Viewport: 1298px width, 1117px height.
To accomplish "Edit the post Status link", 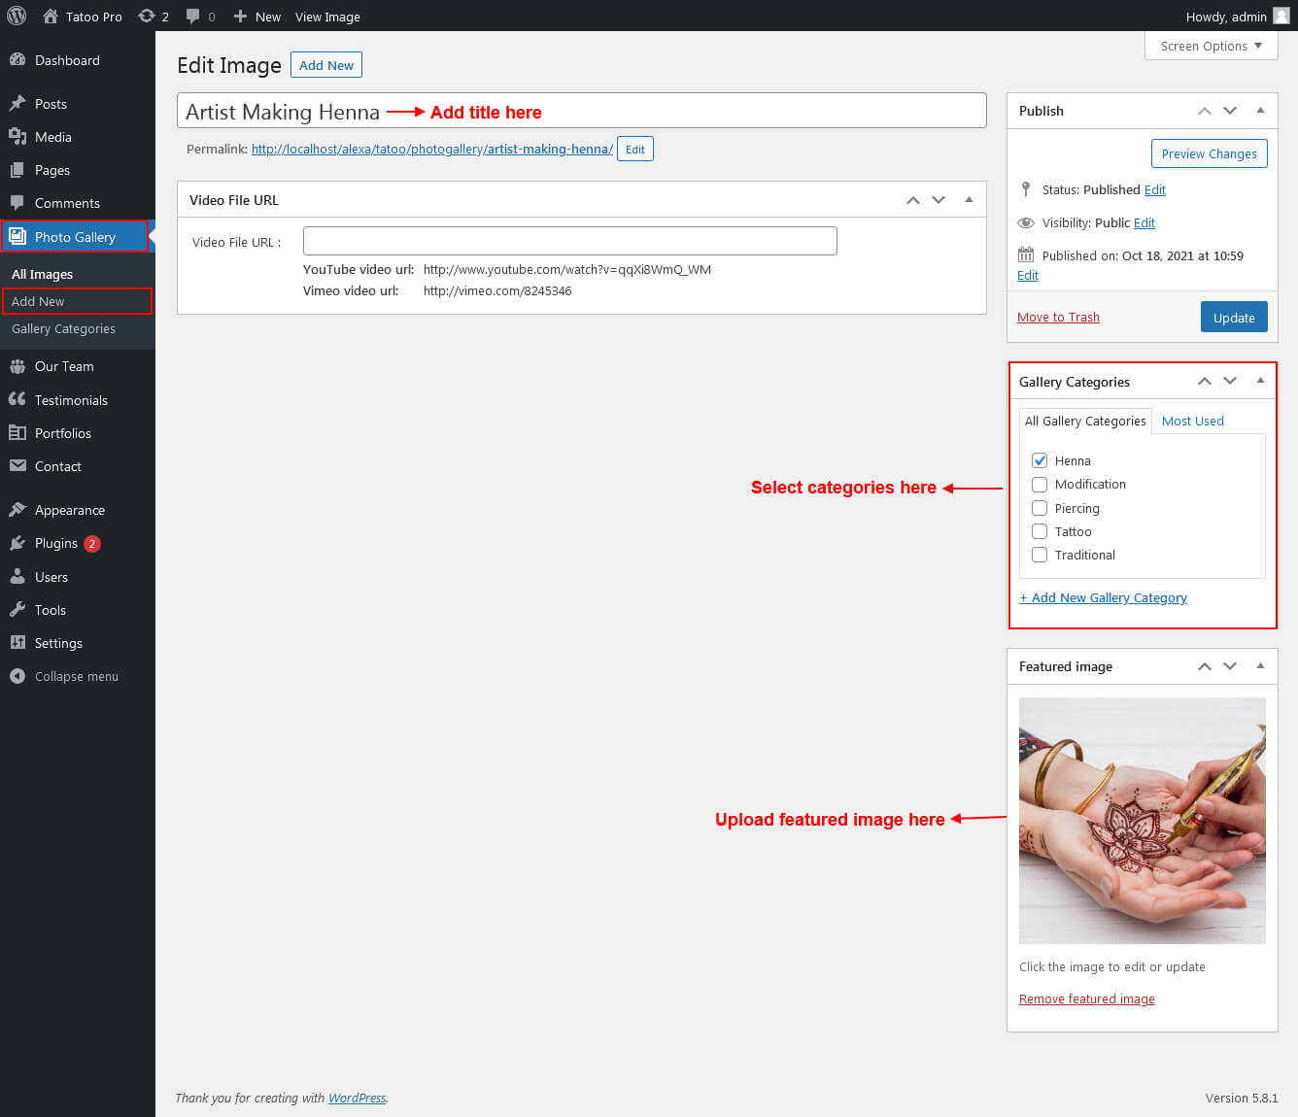I will [x=1154, y=189].
